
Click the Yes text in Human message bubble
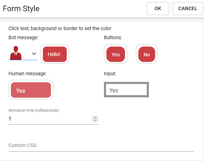[x=21, y=91]
